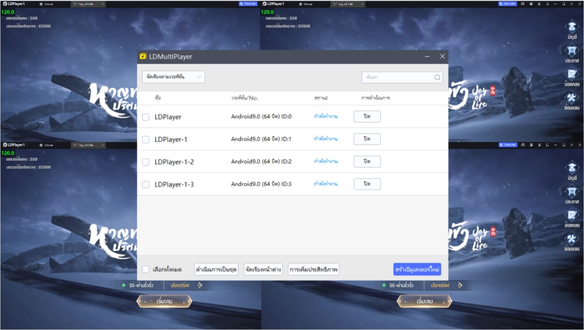Screen dimensions: 584x330
Task: Open announcements icon ประกาศ in bottom-right emulator
Action: (571, 194)
